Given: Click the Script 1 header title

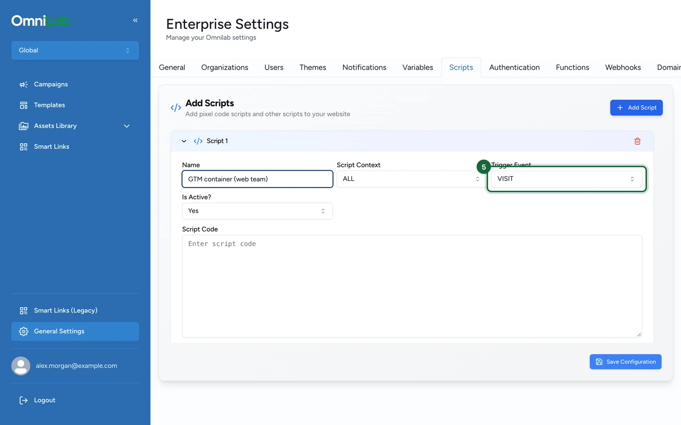Looking at the screenshot, I should tap(217, 141).
